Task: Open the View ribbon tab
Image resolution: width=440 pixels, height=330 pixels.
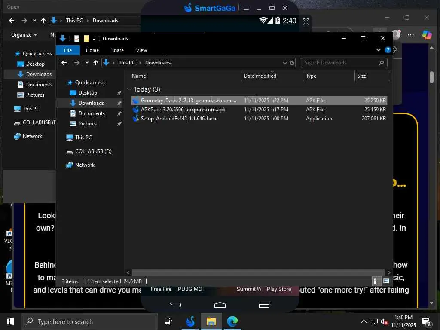Action: pos(141,50)
